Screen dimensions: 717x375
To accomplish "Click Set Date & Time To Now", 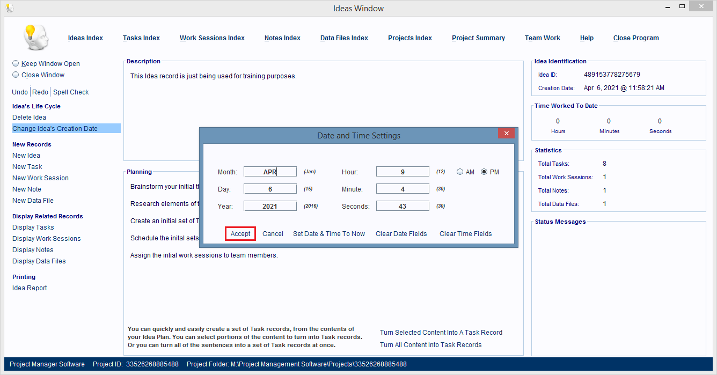I will pyautogui.click(x=329, y=233).
